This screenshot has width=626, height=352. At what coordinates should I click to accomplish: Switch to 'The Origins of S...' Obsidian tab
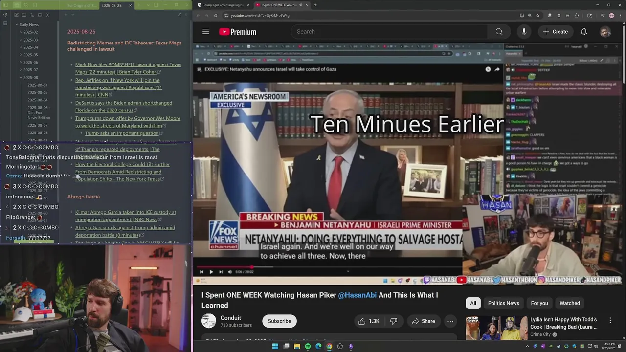click(x=81, y=5)
